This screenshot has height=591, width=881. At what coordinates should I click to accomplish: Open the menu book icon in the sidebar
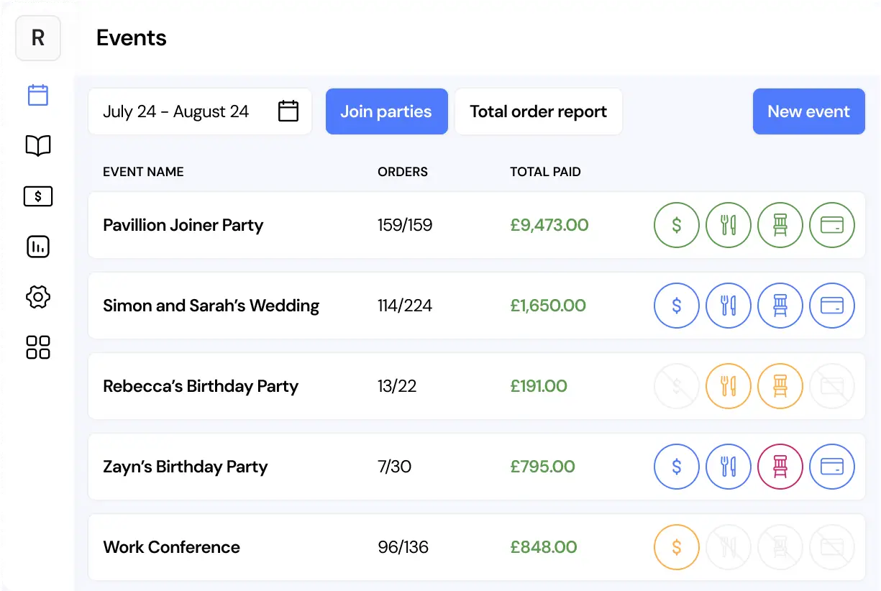pos(38,146)
